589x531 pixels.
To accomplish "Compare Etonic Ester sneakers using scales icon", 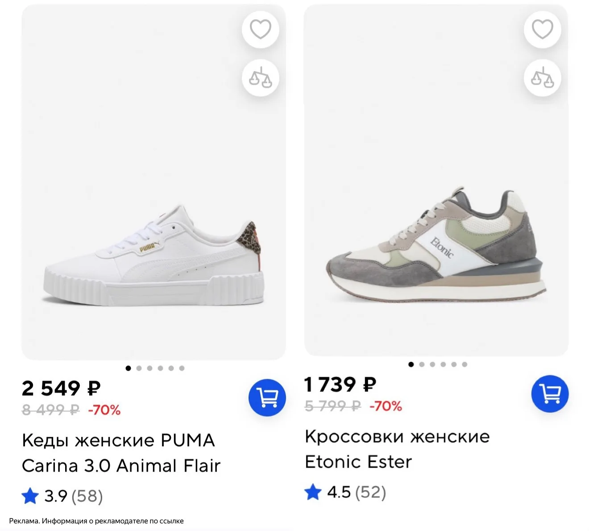I will click(543, 78).
